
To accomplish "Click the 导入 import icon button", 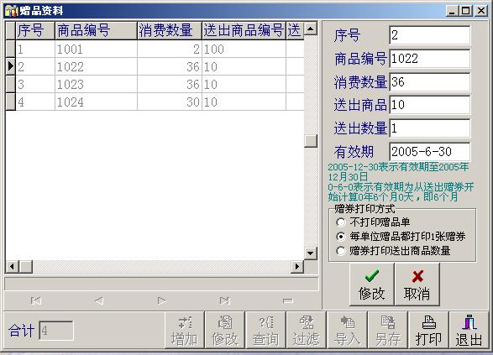I will [x=347, y=330].
